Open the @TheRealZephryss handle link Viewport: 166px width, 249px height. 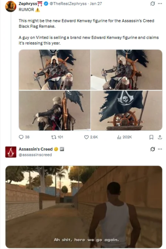(x=68, y=3)
